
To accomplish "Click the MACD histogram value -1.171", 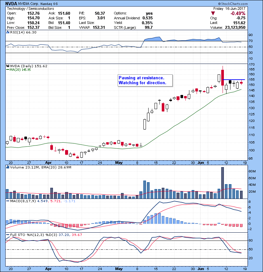I will pos(69,201).
